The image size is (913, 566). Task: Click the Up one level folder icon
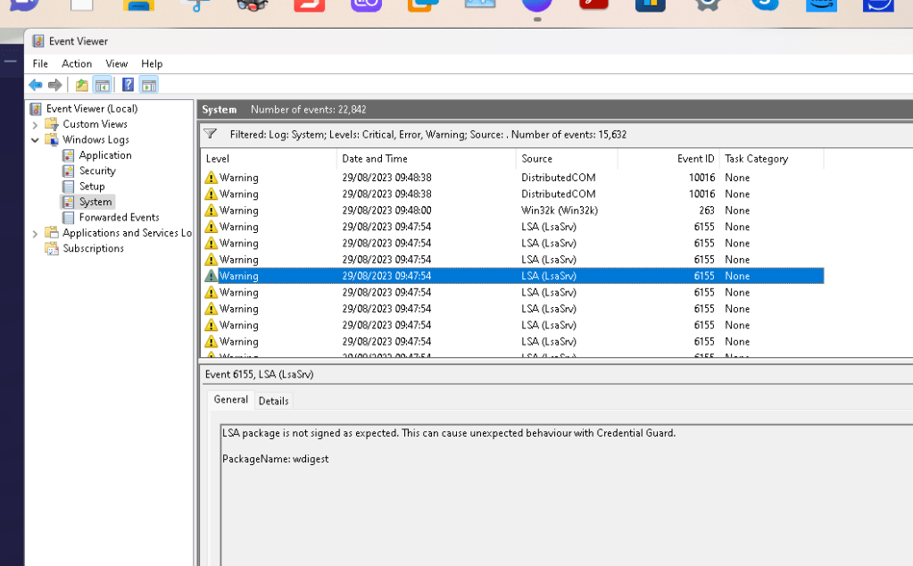coord(81,85)
